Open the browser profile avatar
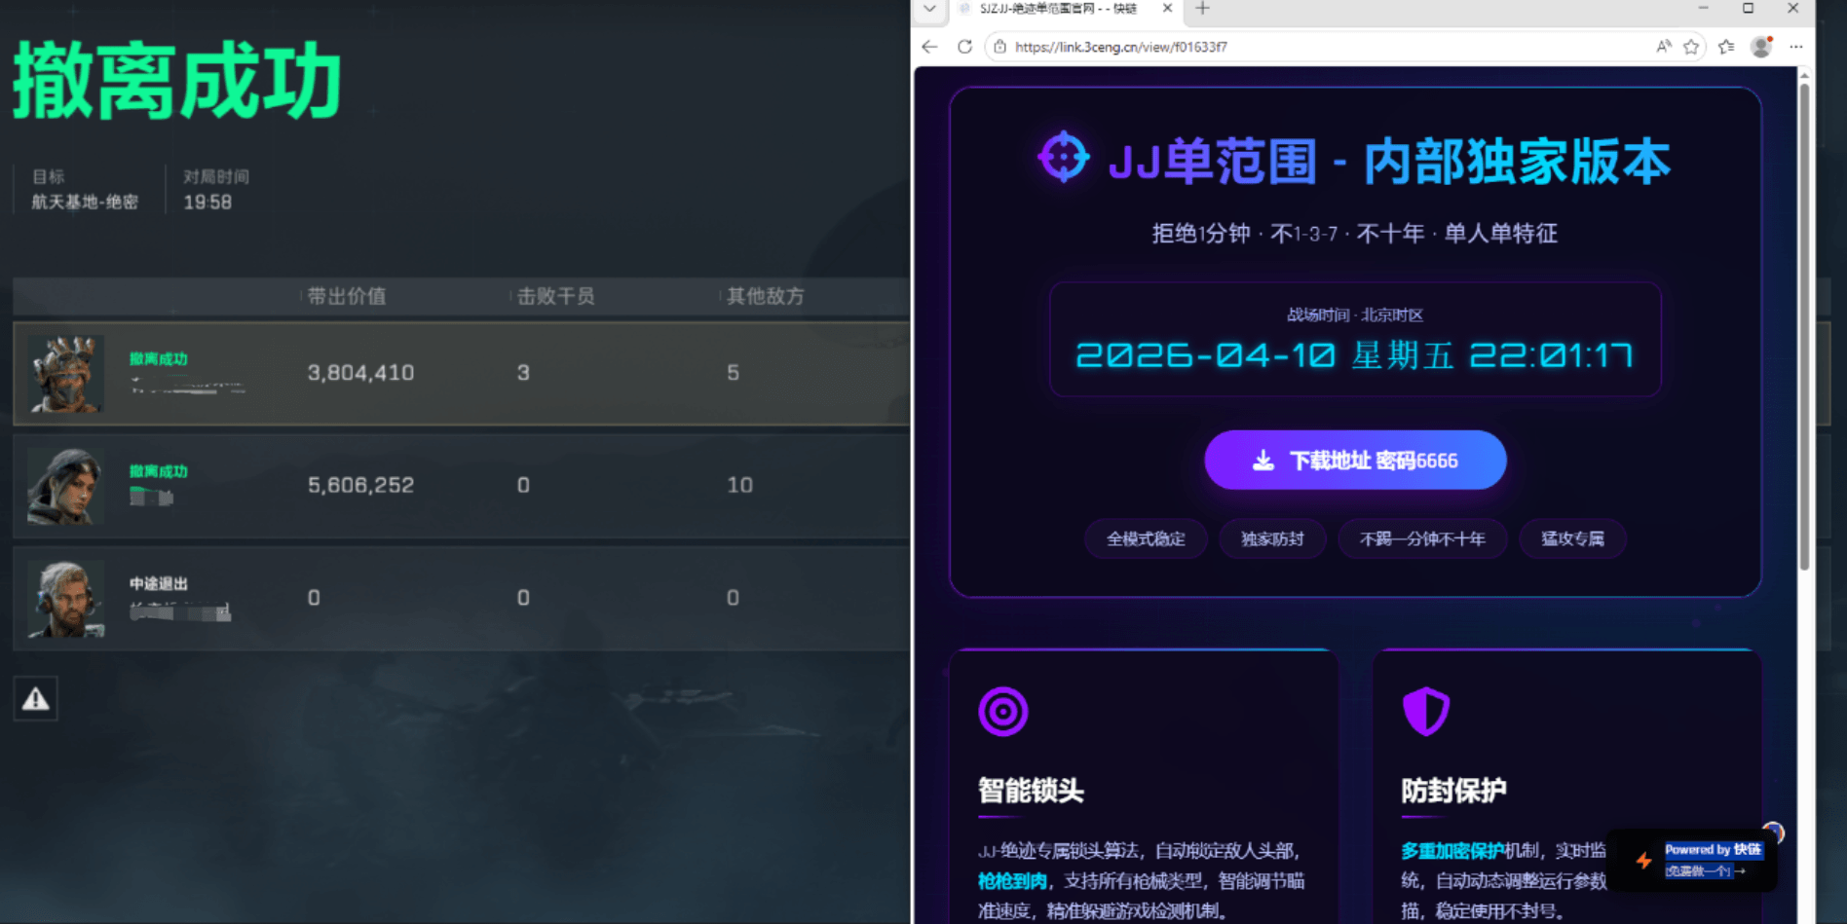Image resolution: width=1847 pixels, height=924 pixels. [x=1760, y=47]
